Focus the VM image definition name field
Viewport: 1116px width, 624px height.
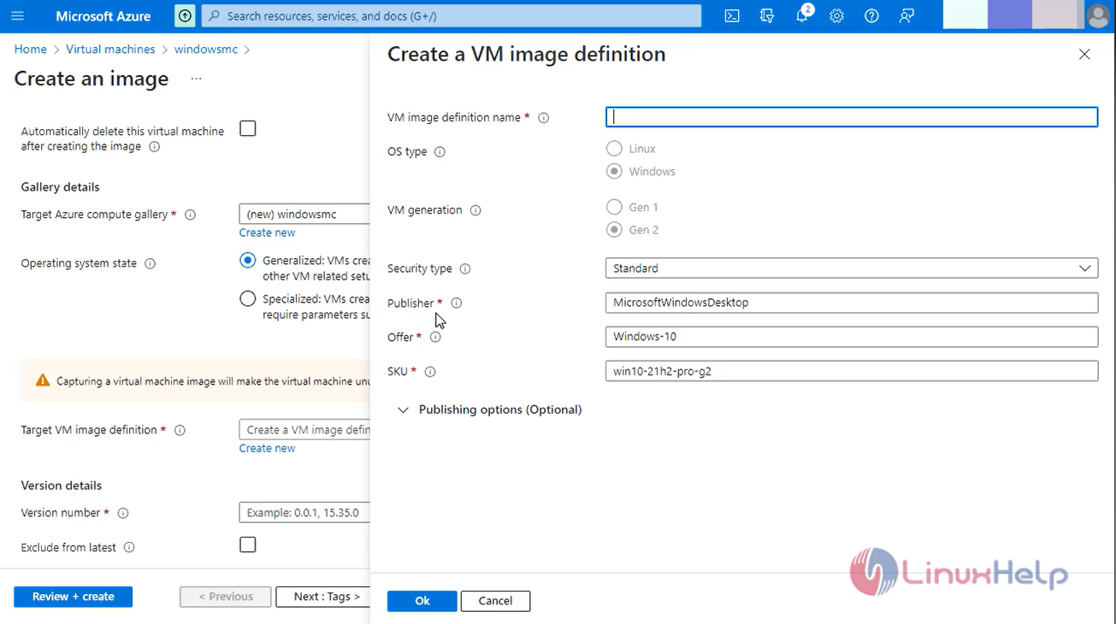(852, 117)
